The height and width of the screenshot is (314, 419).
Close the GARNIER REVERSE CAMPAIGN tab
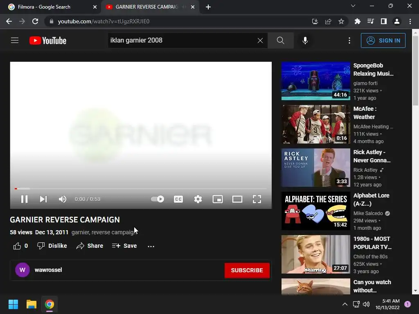click(193, 7)
